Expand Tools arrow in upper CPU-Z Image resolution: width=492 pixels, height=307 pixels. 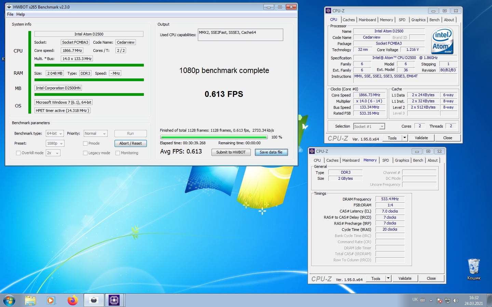tap(405, 138)
